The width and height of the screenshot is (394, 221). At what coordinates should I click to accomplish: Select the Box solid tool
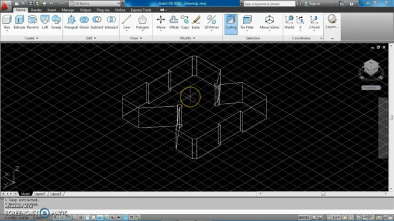click(x=7, y=22)
